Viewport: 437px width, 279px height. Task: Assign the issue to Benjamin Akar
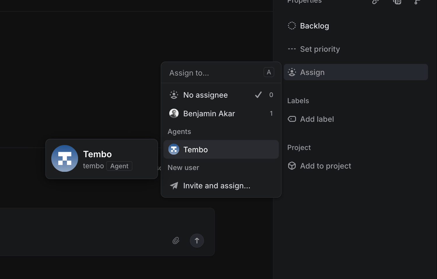tap(221, 113)
